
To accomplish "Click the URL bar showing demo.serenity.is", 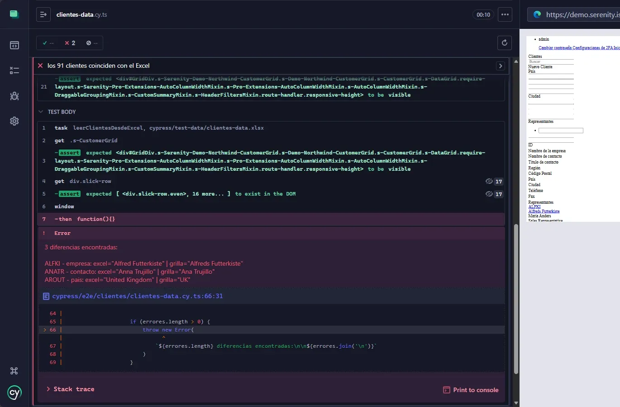I will (574, 14).
